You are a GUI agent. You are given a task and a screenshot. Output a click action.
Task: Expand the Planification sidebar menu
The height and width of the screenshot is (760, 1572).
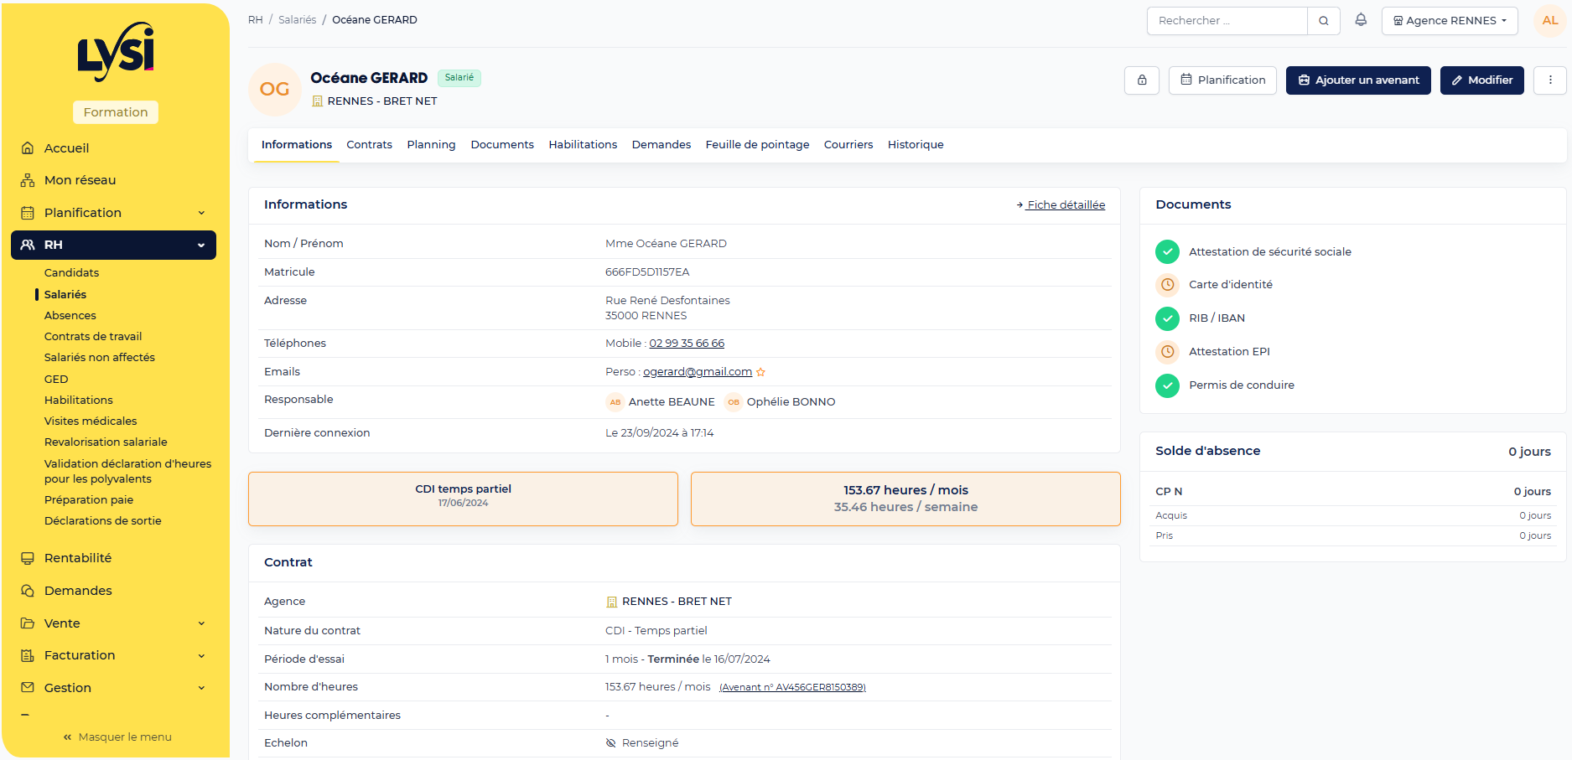coord(113,213)
